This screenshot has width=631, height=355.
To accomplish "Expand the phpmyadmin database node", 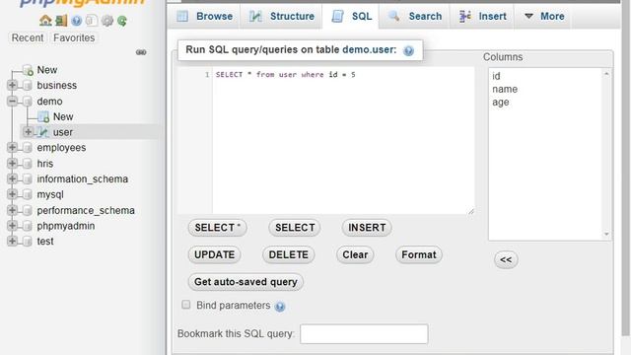I will pos(12,226).
